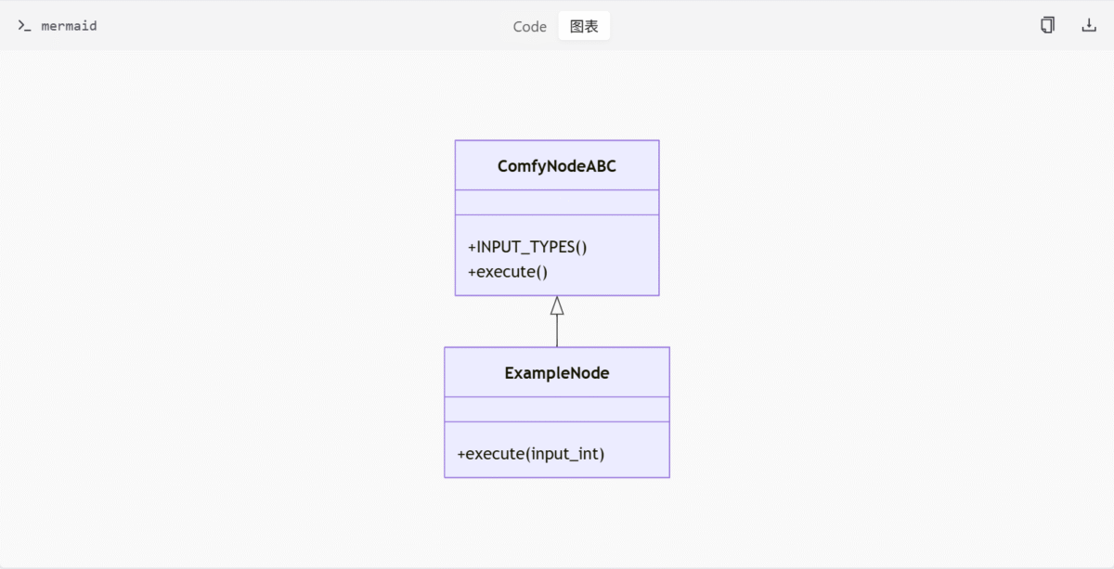The width and height of the screenshot is (1114, 569).
Task: Select the ComfyNodeABC class title
Action: [557, 166]
